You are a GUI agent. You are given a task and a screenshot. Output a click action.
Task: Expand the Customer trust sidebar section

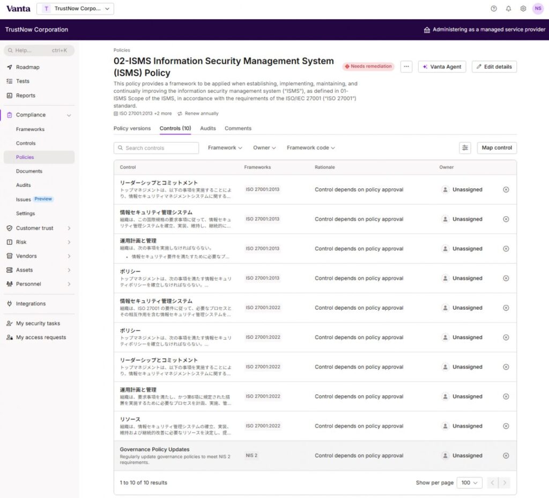(38, 228)
